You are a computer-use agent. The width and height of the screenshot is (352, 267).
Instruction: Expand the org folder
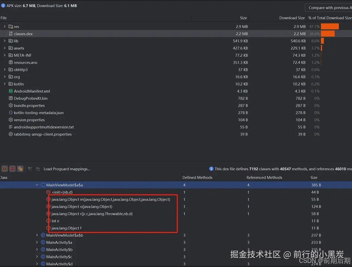click(4, 77)
